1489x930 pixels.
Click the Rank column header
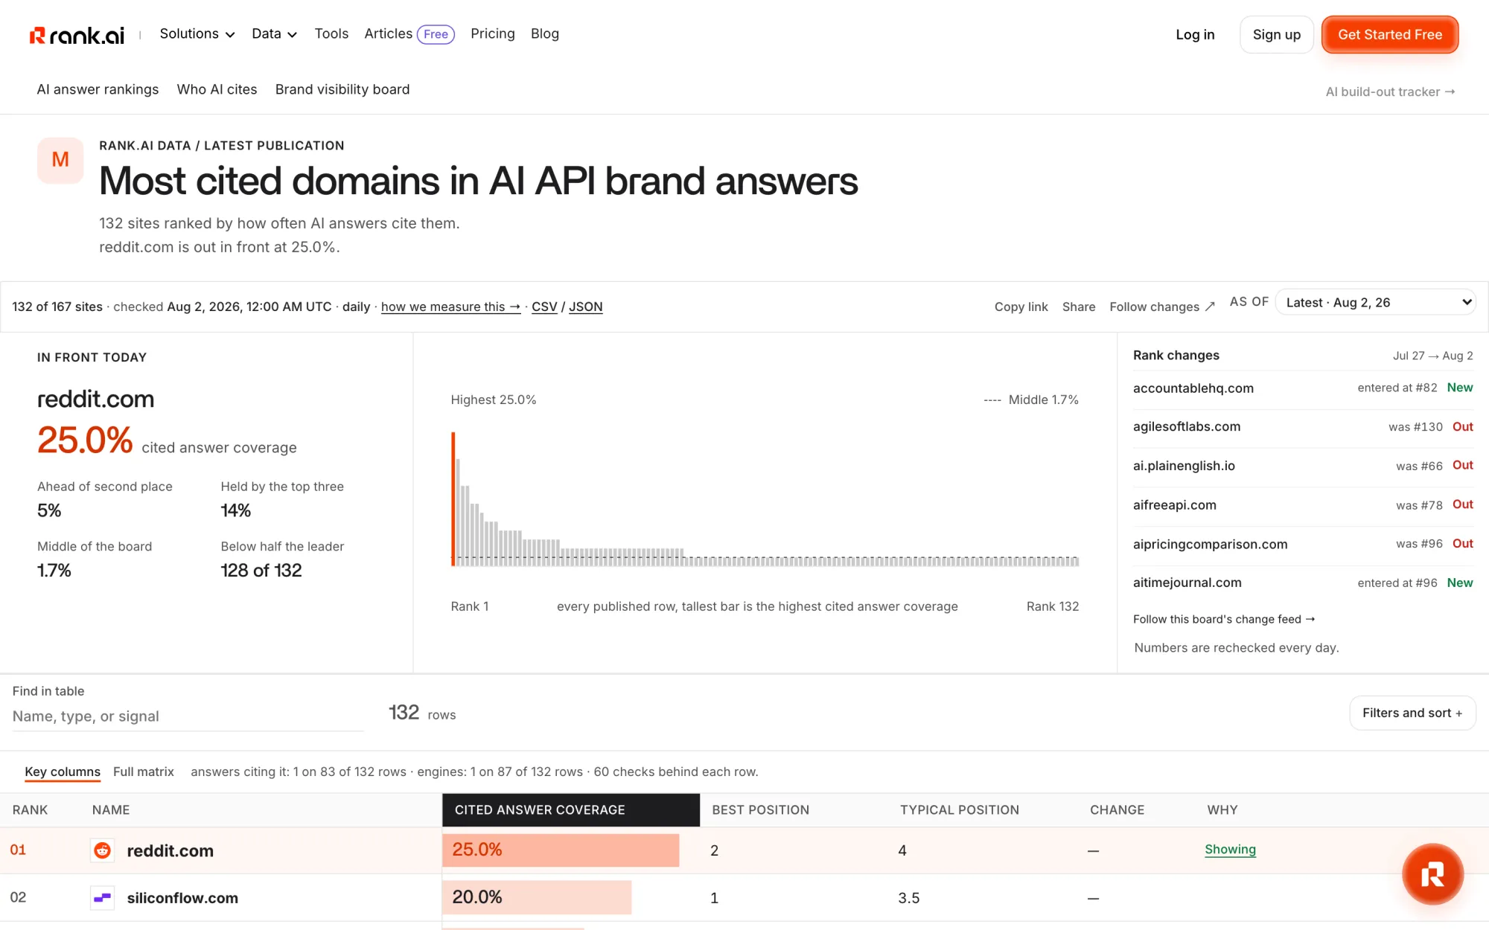30,809
